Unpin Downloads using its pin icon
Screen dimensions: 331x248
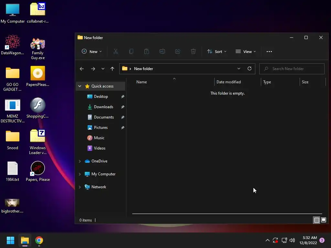123,107
